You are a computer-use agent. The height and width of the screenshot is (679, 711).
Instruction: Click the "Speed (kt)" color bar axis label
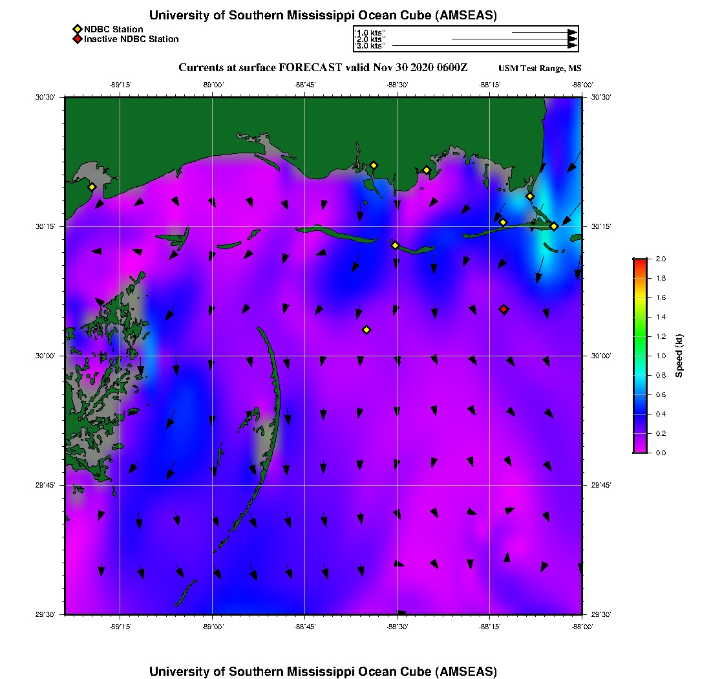coord(679,356)
